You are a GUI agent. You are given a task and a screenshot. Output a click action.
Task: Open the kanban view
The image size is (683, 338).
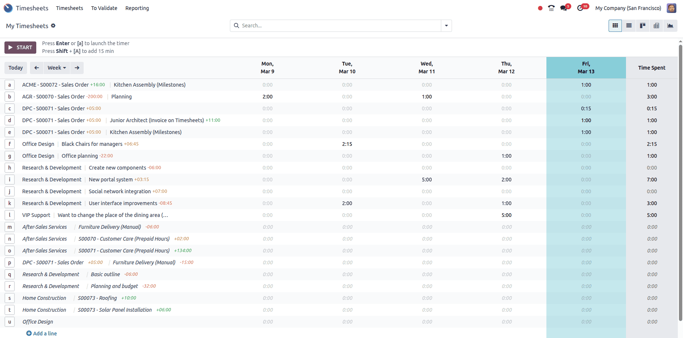pos(642,26)
